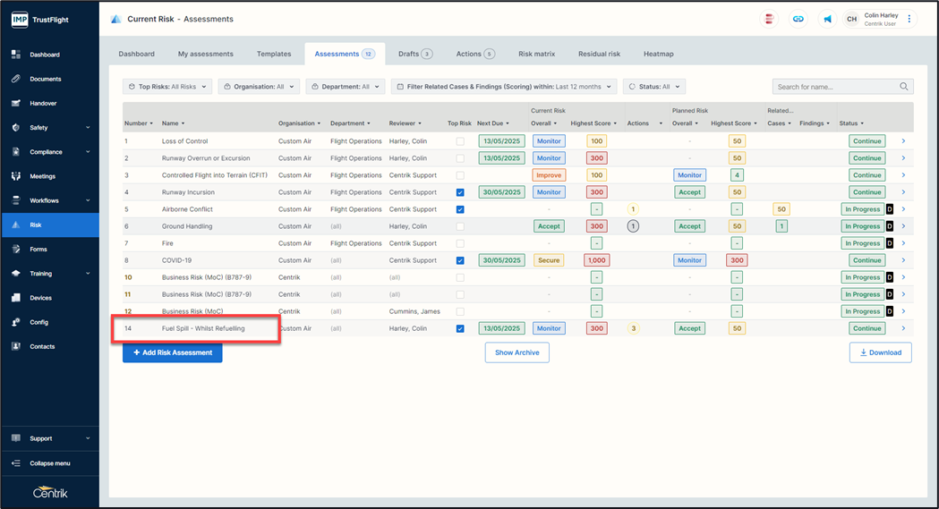Viewport: 939px width, 509px height.
Task: Click the Add Risk Assessment button
Action: coord(172,352)
